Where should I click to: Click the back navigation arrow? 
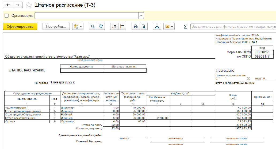(x=8, y=5)
